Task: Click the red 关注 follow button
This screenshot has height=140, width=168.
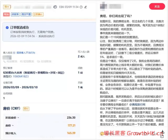Action: (x=157, y=7)
